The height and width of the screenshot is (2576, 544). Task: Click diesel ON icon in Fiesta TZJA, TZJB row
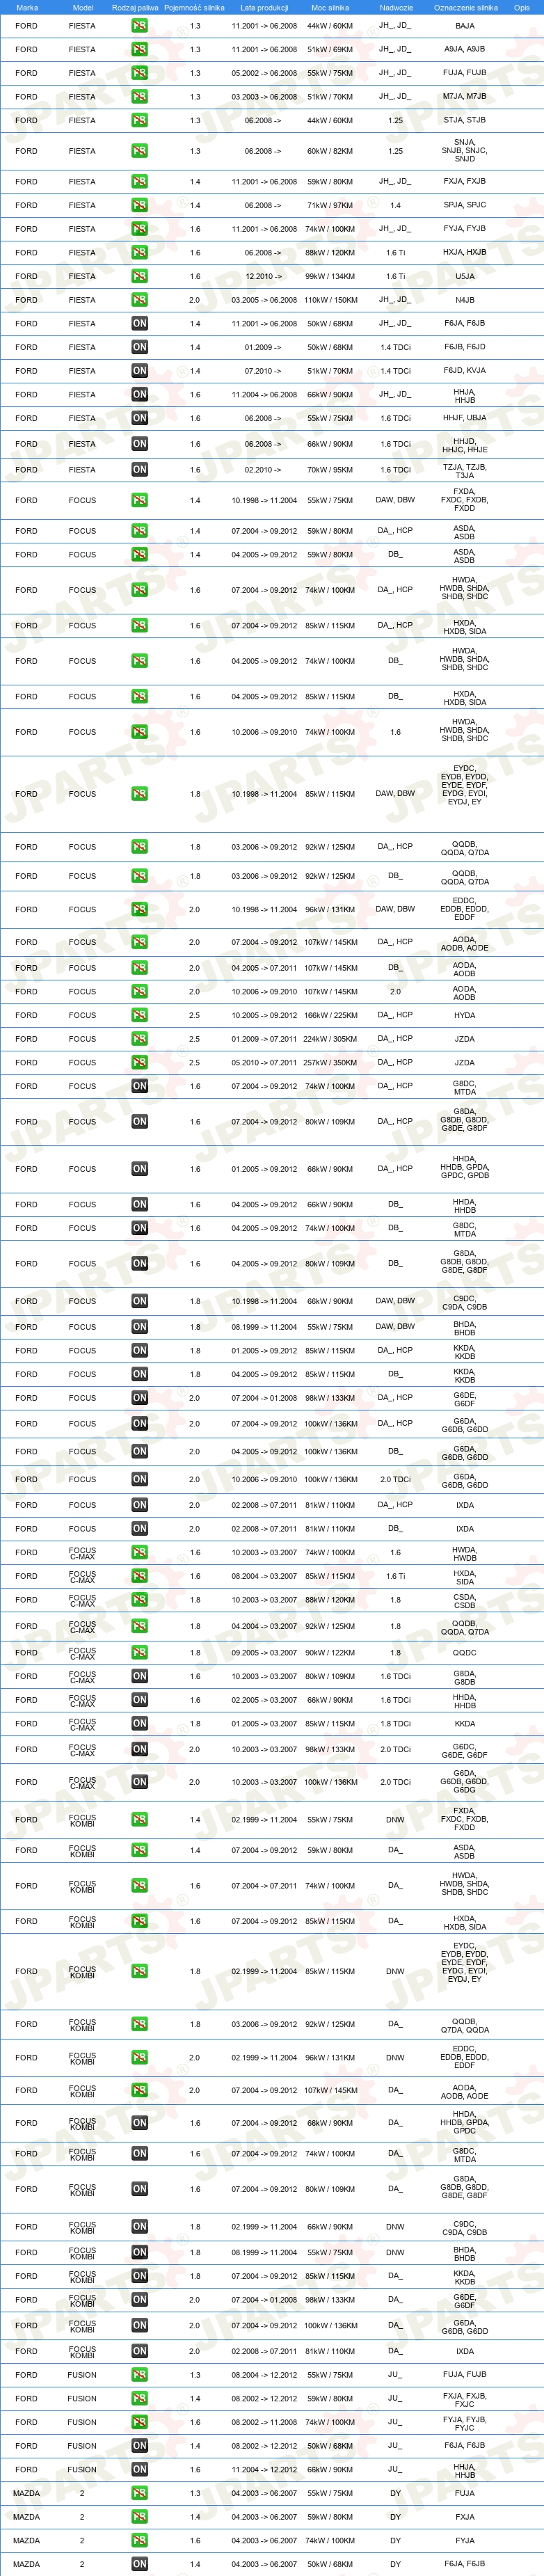point(139,470)
